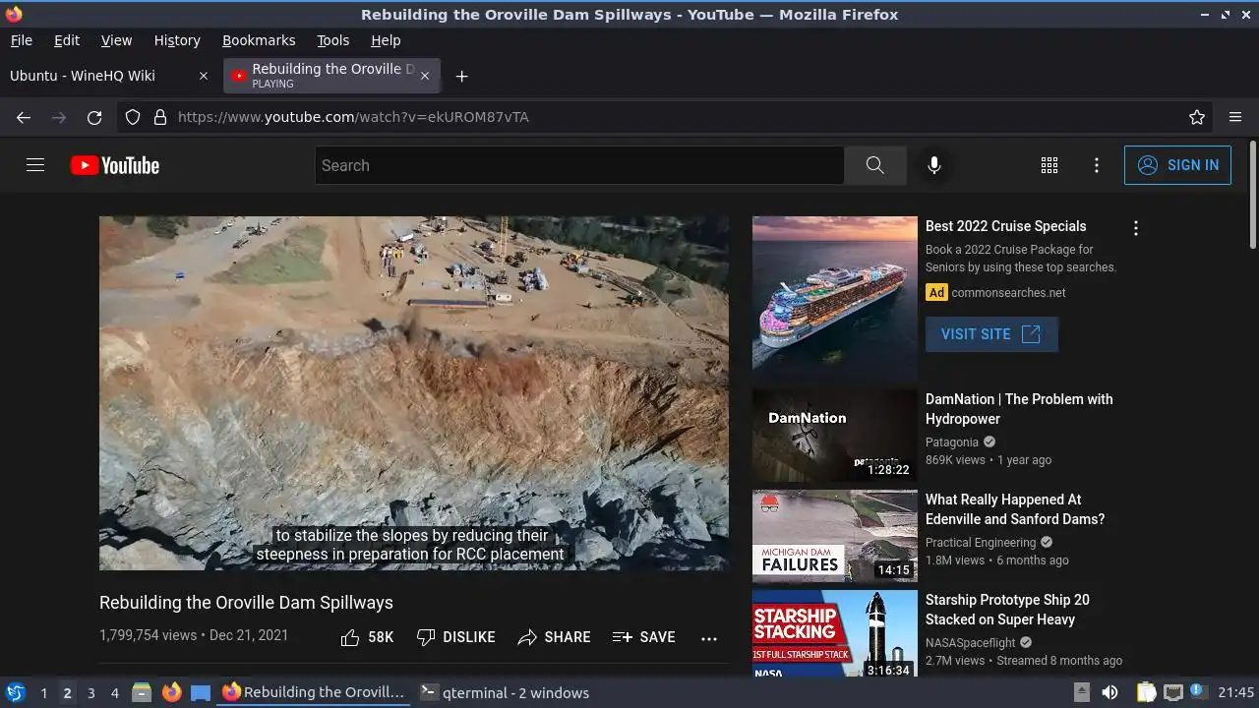Close the Rebuilding the Oroville tab
Viewport: 1259px width, 708px height.
[x=425, y=76]
